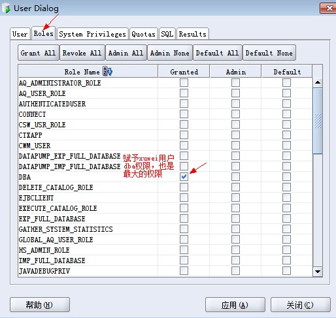The width and height of the screenshot is (336, 318).
Task: Check Admin for CSW_USR_ROLE
Action: point(235,124)
